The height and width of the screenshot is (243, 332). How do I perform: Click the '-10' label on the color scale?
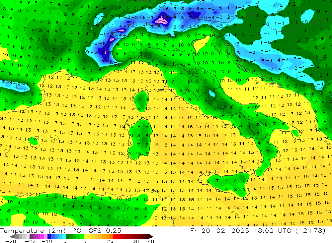[x=46, y=241]
